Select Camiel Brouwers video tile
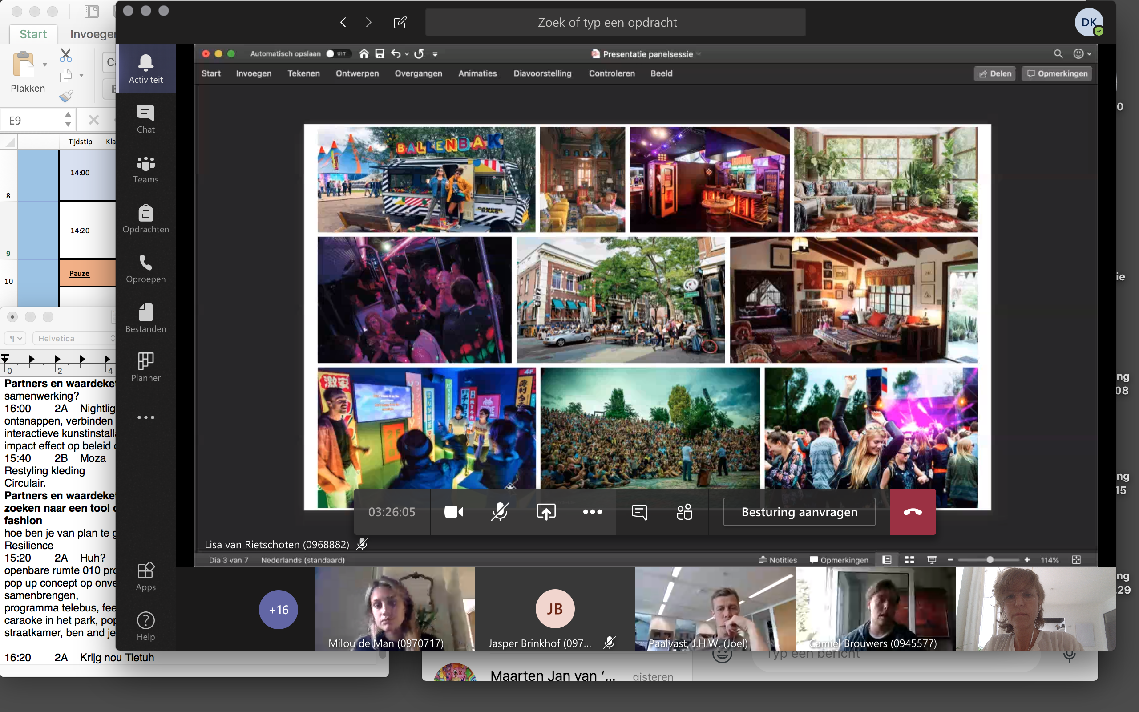This screenshot has height=712, width=1139. tap(876, 608)
